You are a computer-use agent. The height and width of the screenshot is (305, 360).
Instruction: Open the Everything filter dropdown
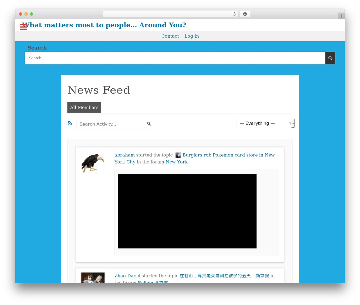(265, 123)
